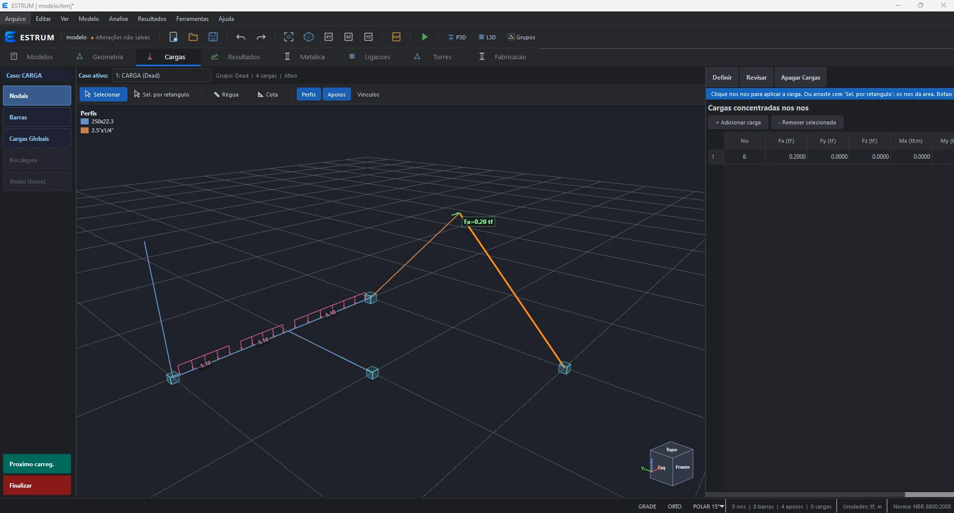Toggle GRADE in the status bar

pos(647,507)
